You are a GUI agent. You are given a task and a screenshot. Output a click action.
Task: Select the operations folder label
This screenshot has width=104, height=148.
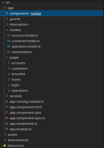click(20, 91)
